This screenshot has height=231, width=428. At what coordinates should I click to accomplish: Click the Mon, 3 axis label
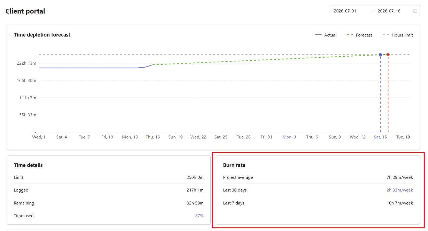289,137
